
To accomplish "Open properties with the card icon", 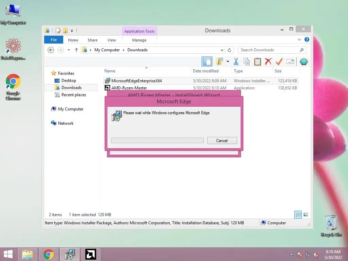I will click(x=290, y=62).
